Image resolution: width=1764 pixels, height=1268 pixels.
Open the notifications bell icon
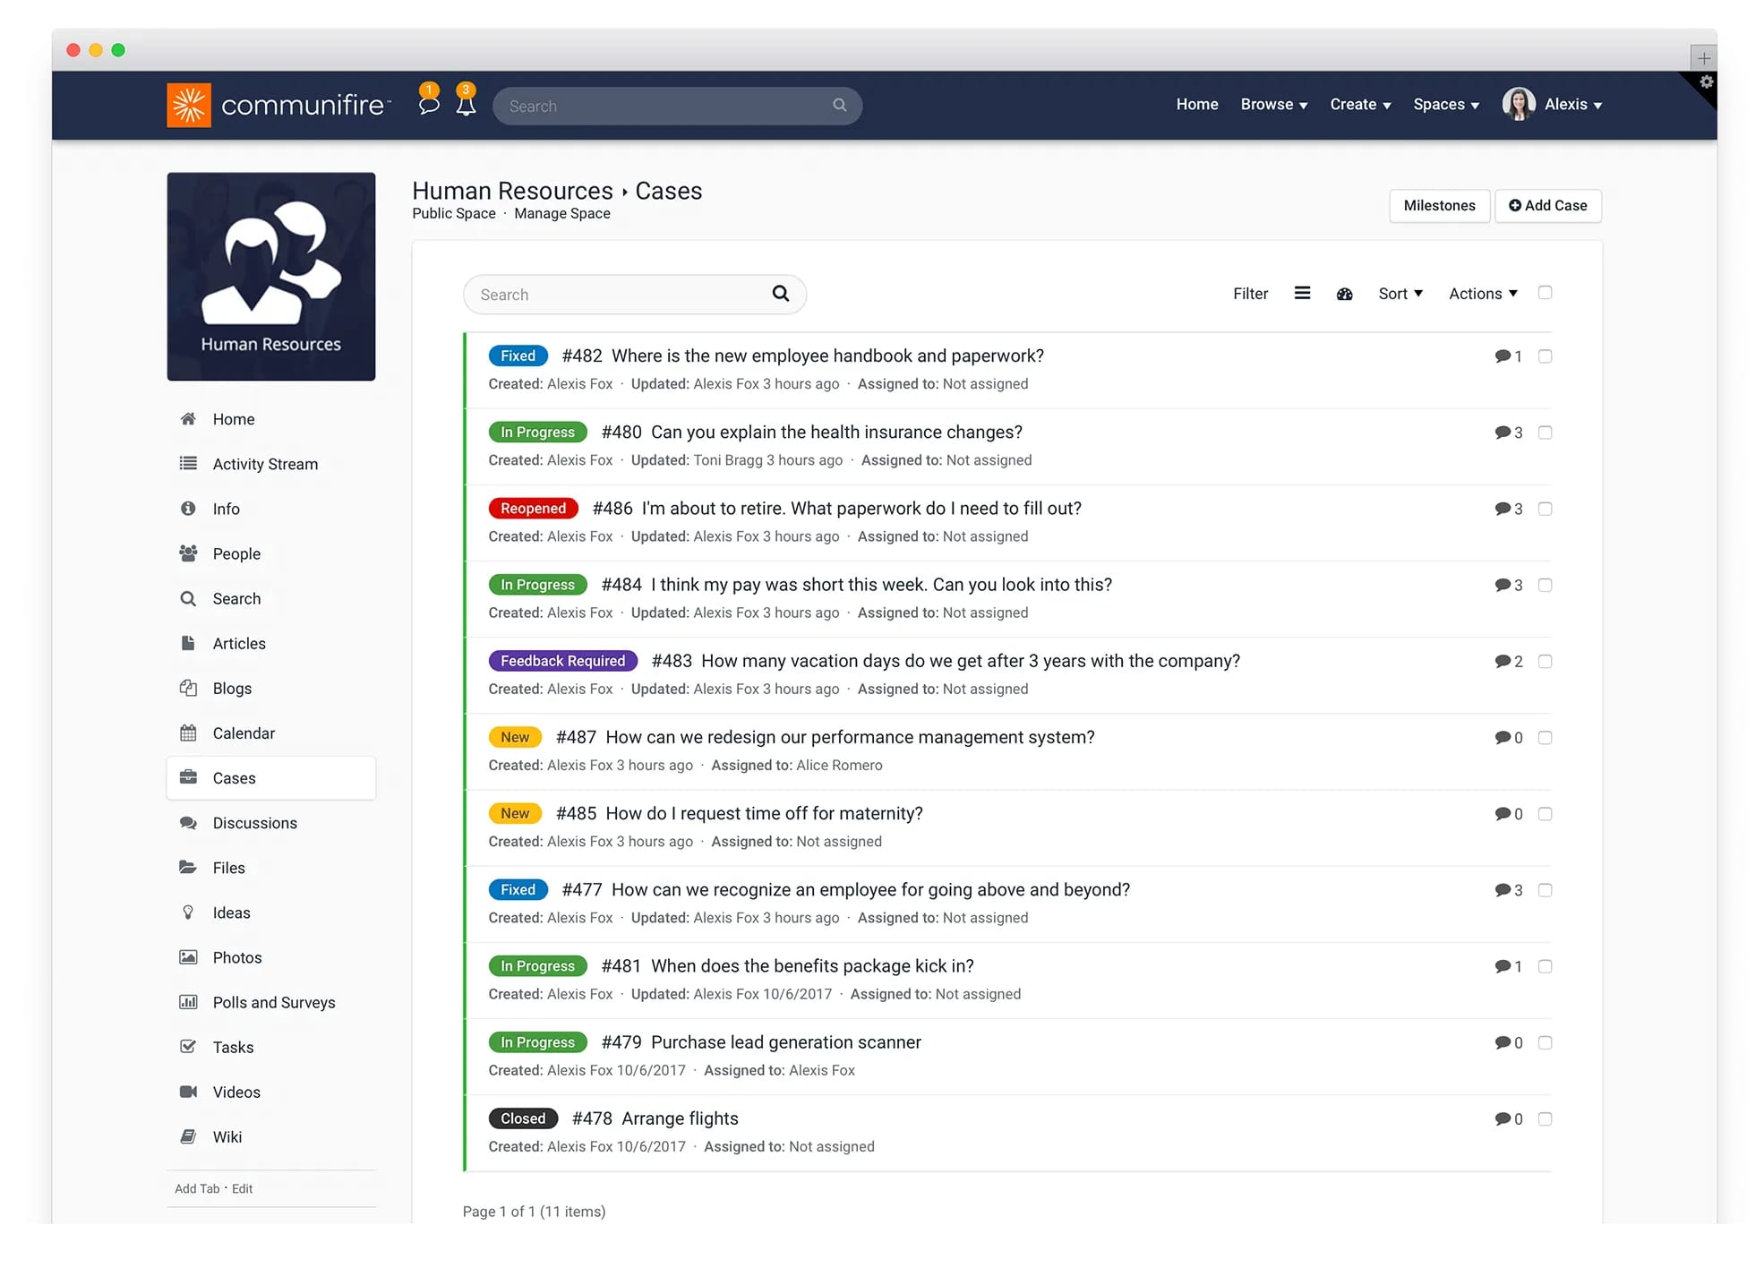pyautogui.click(x=466, y=104)
